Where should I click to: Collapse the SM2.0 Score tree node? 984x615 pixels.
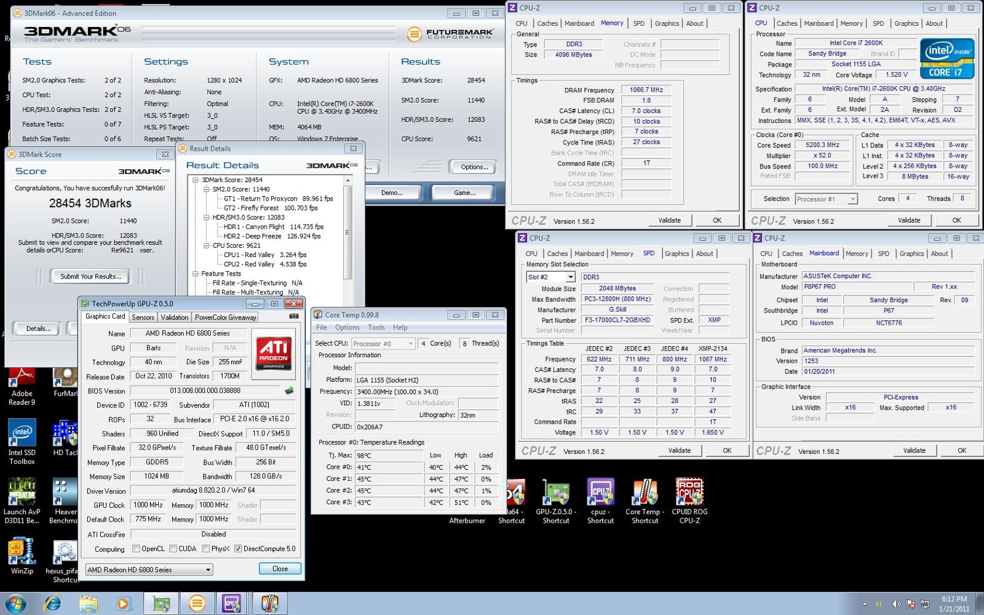click(207, 189)
